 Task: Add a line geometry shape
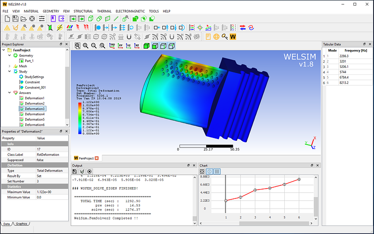[116, 19]
